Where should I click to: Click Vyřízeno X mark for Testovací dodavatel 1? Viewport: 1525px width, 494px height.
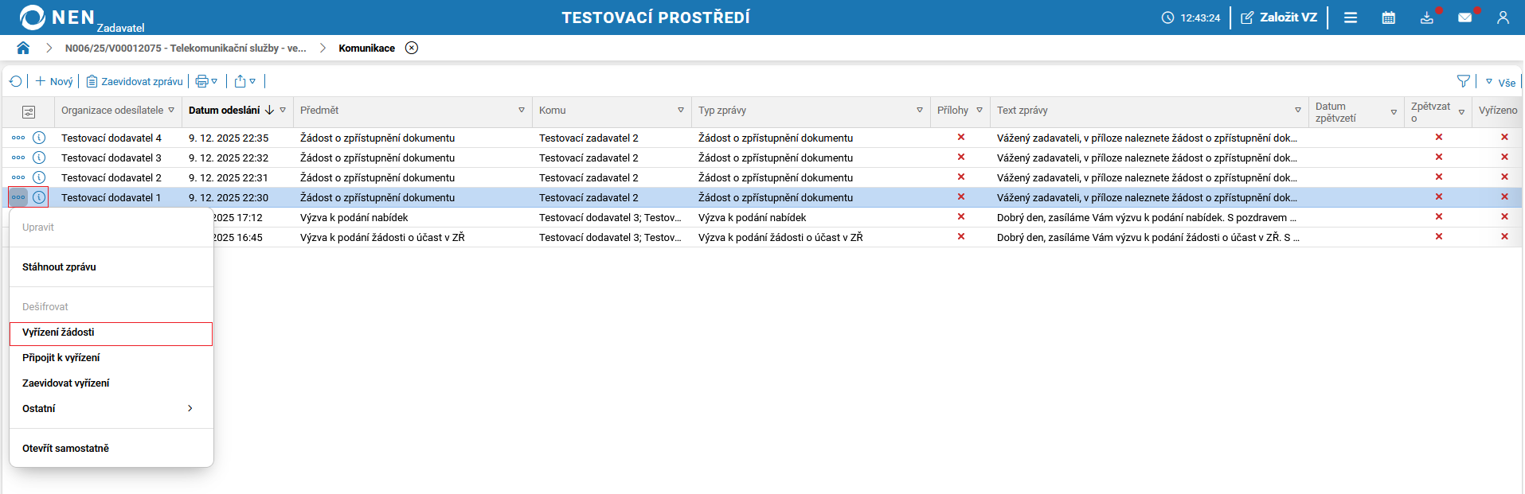click(x=1504, y=196)
